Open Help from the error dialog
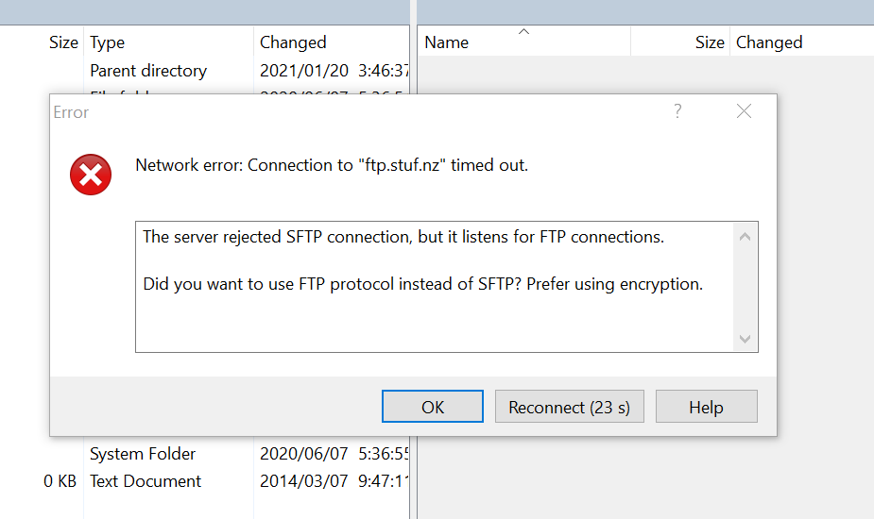The width and height of the screenshot is (874, 519). [706, 407]
